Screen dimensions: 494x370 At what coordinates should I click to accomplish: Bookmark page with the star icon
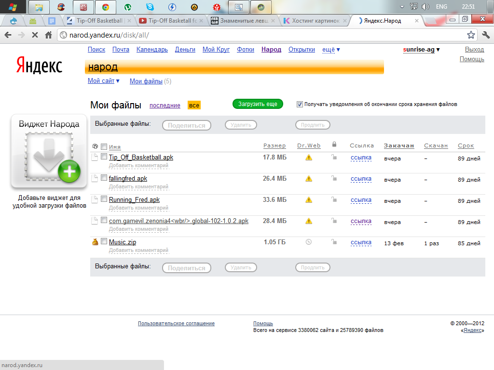coord(471,35)
